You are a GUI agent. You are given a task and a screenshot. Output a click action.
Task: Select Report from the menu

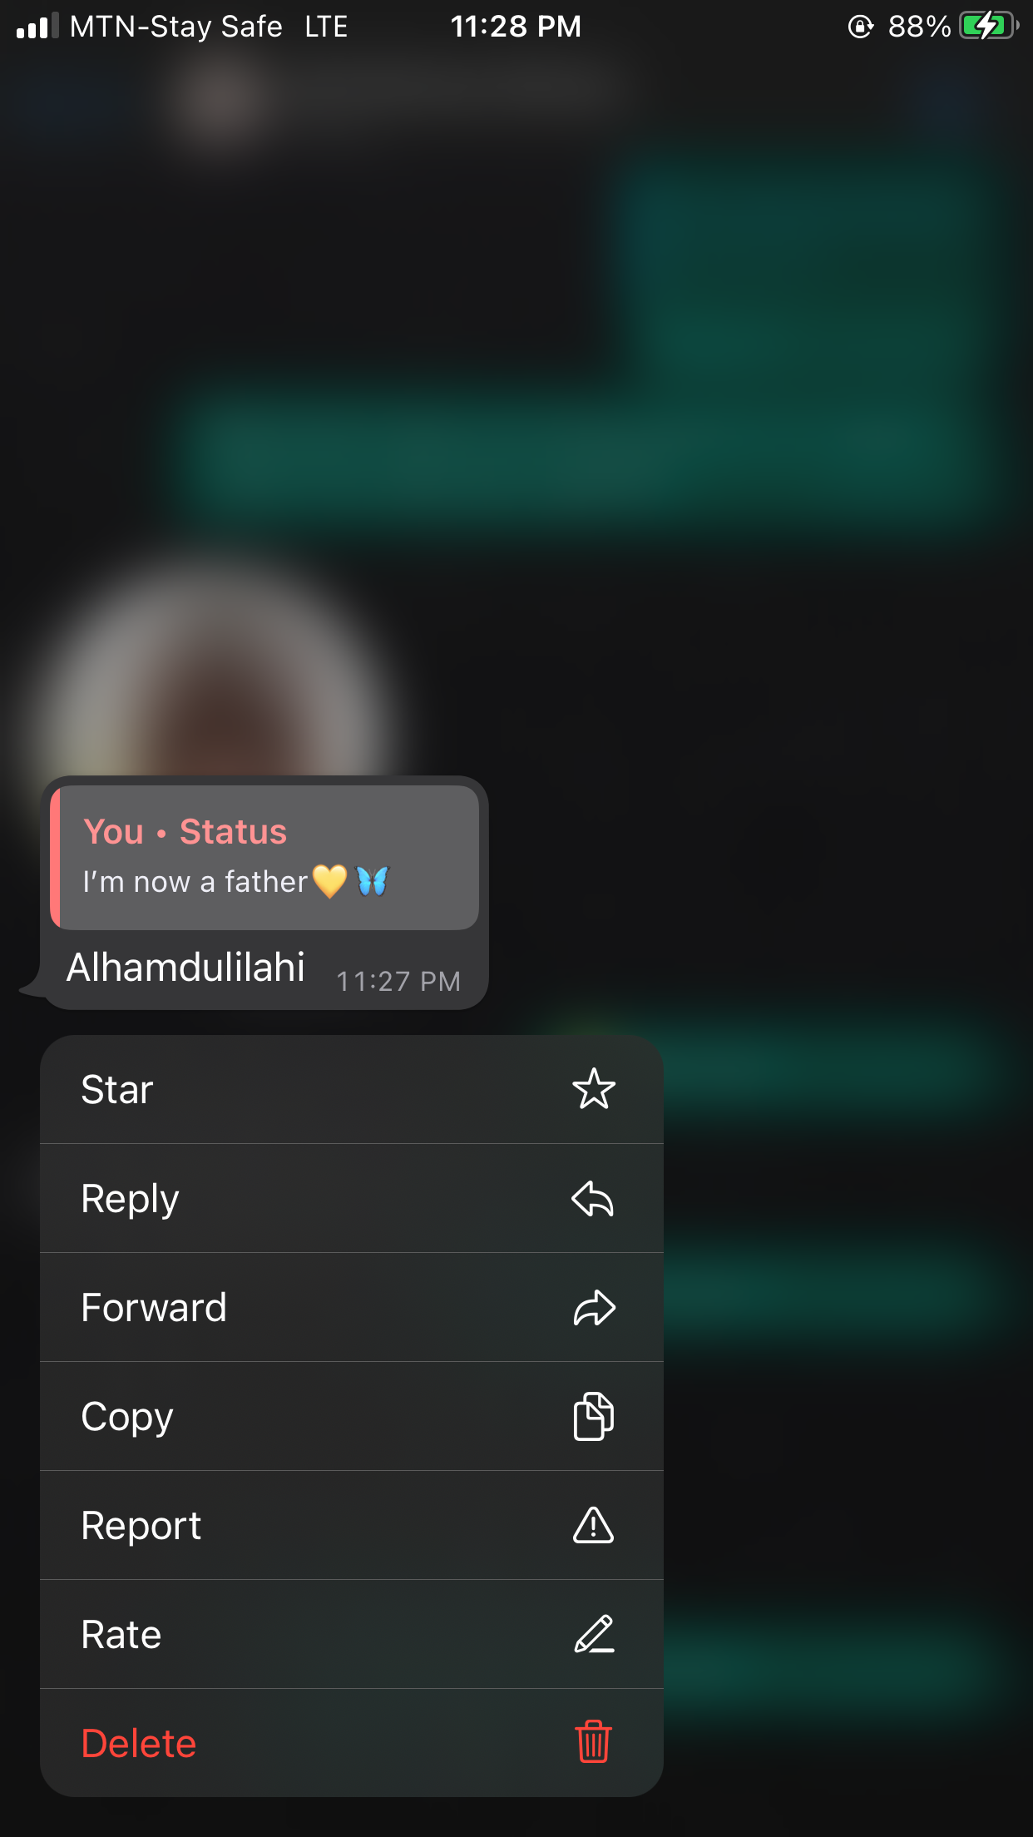352,1525
